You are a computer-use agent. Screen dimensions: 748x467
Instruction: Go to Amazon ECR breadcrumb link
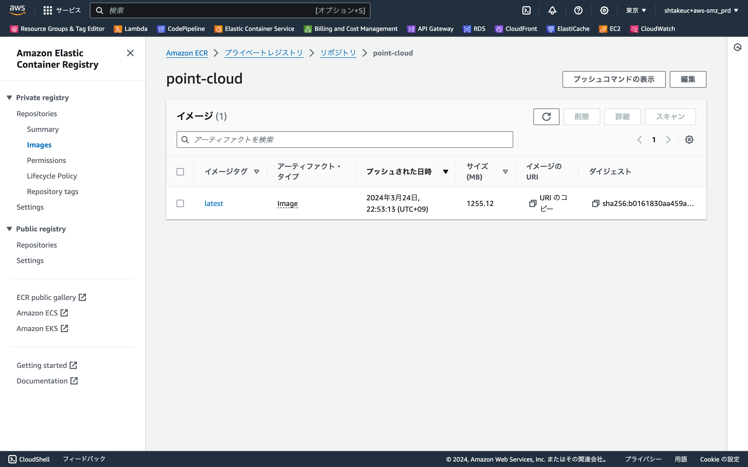click(187, 53)
